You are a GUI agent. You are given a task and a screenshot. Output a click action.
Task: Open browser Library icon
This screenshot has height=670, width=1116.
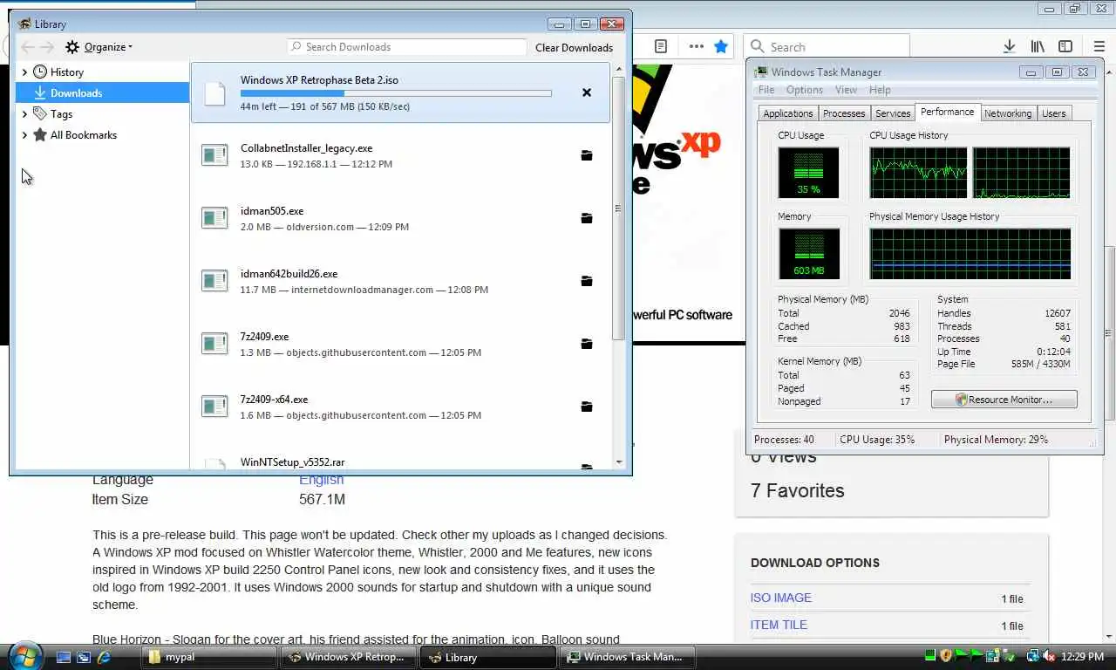(x=1038, y=46)
